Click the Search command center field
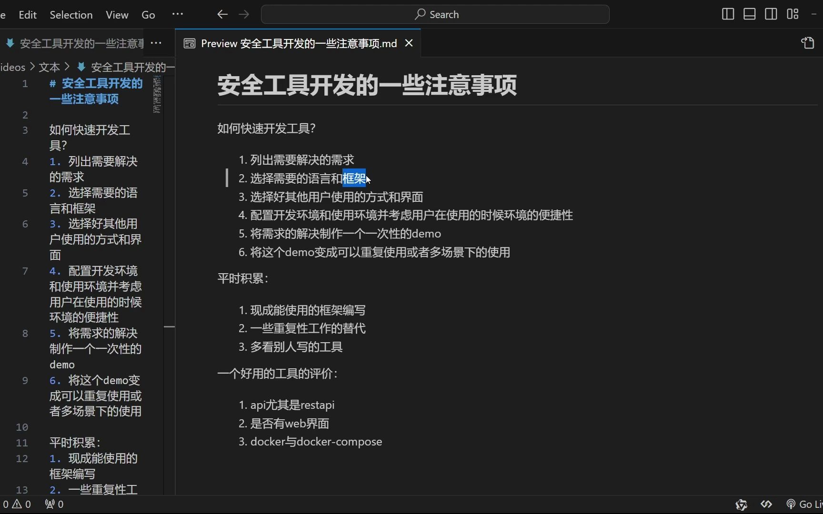 (x=435, y=14)
